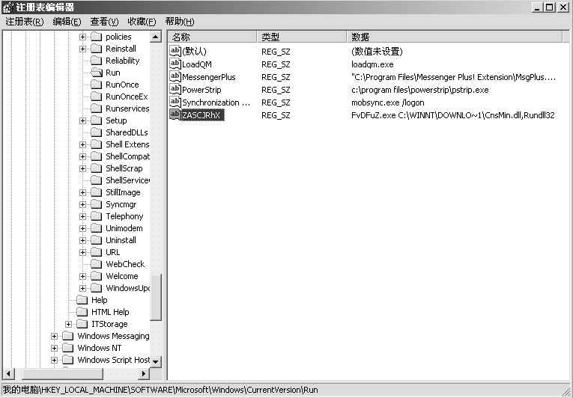
Task: Click the Registry Editor title bar icon
Action: coord(7,7)
